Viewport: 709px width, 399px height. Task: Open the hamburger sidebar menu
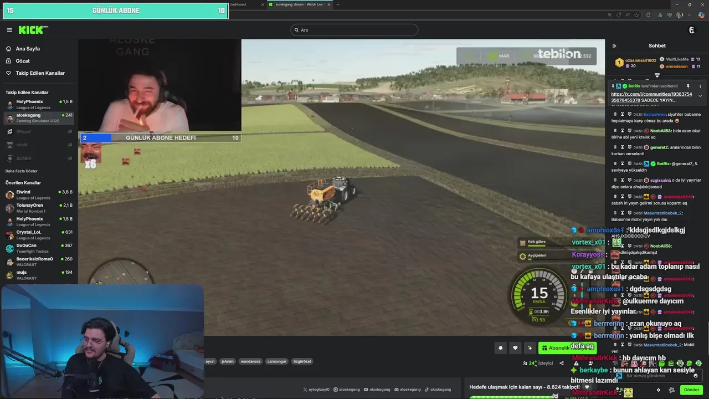tap(9, 30)
